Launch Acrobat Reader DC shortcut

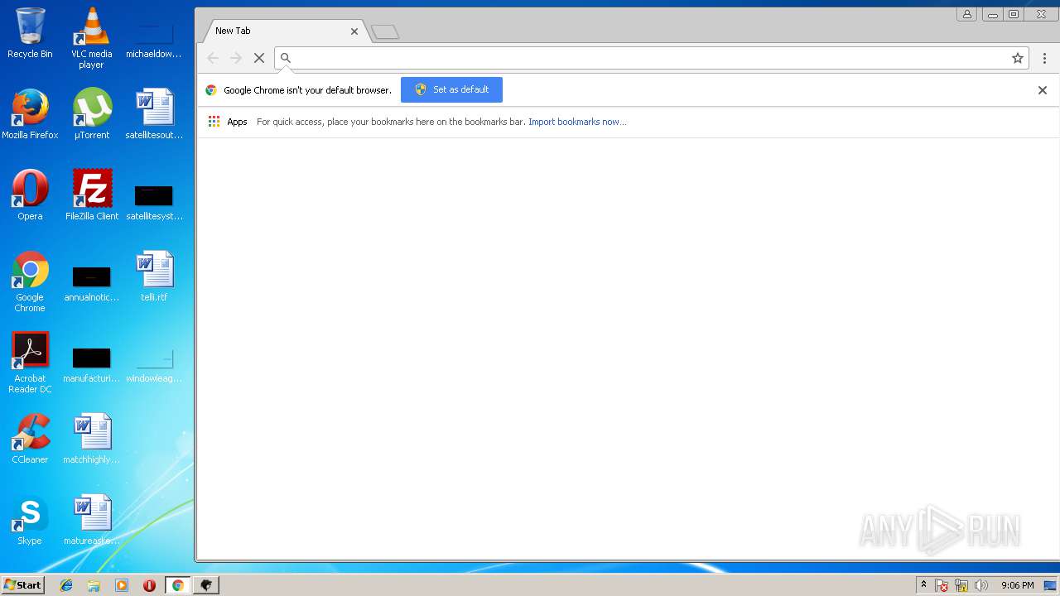coord(30,363)
